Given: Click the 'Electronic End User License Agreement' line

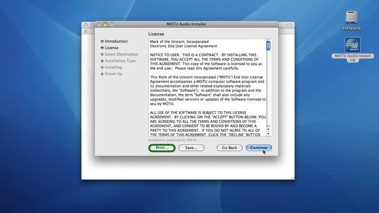Looking at the screenshot, I should (x=184, y=46).
